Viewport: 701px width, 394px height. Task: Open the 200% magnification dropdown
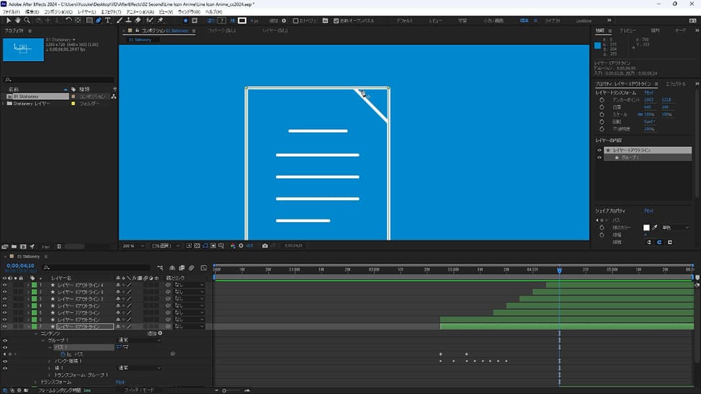click(133, 246)
